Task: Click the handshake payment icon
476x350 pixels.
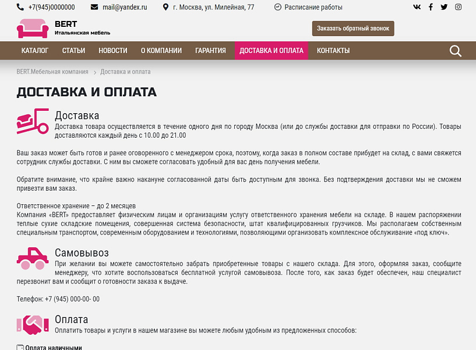Action: 32,324
